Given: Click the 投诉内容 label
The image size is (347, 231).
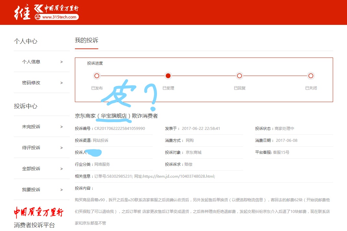Looking at the screenshot, I should pos(84,188).
